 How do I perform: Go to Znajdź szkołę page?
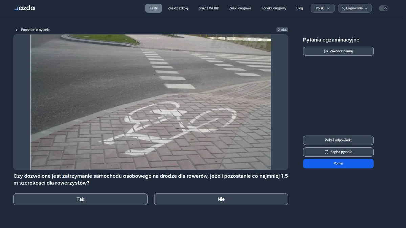pos(178,8)
